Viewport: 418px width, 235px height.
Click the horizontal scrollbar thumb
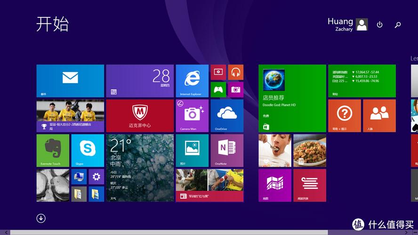(169, 233)
